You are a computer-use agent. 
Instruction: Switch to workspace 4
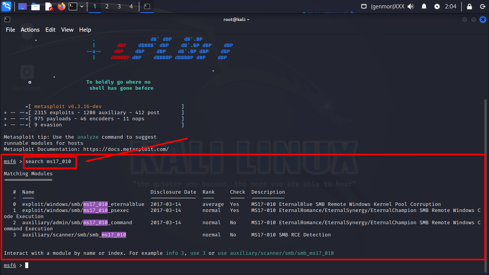point(131,6)
